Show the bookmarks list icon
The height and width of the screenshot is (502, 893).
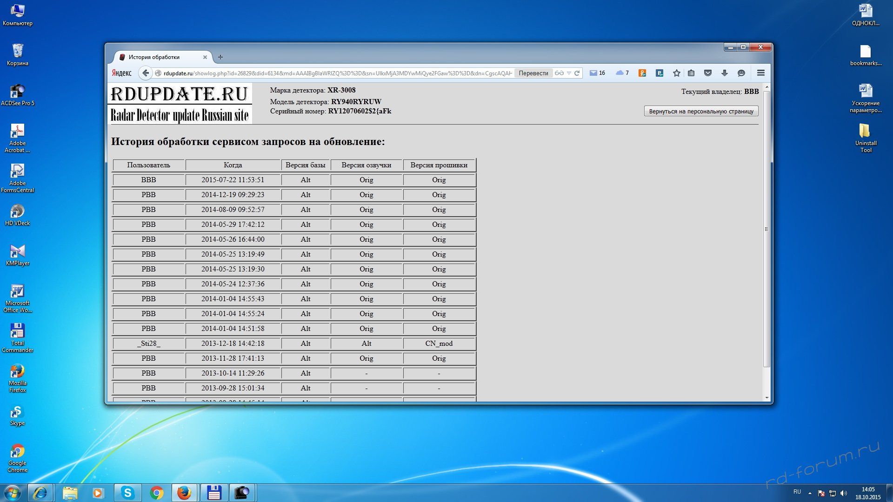[691, 73]
